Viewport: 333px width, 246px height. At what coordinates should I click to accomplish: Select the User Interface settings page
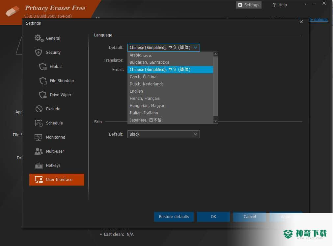(57, 180)
